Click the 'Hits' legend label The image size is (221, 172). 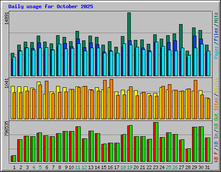click(x=216, y=18)
